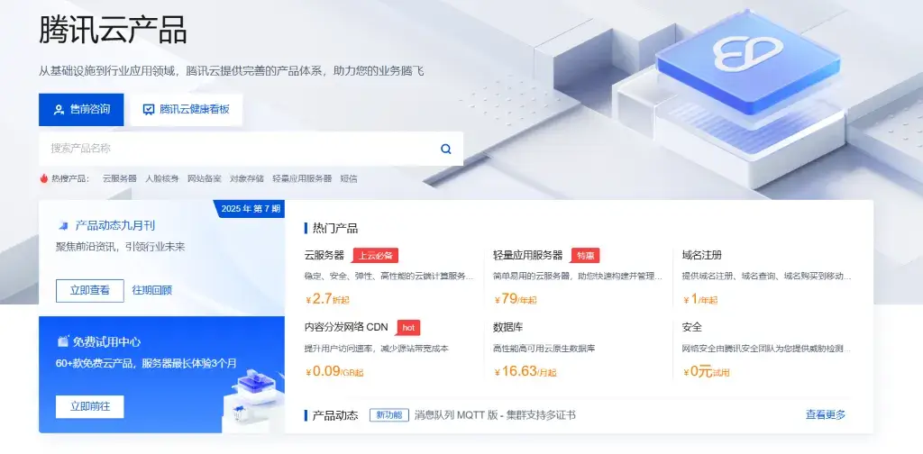The width and height of the screenshot is (923, 454).
Task: Open 轻量应用服务器 hot product title
Action: click(528, 255)
